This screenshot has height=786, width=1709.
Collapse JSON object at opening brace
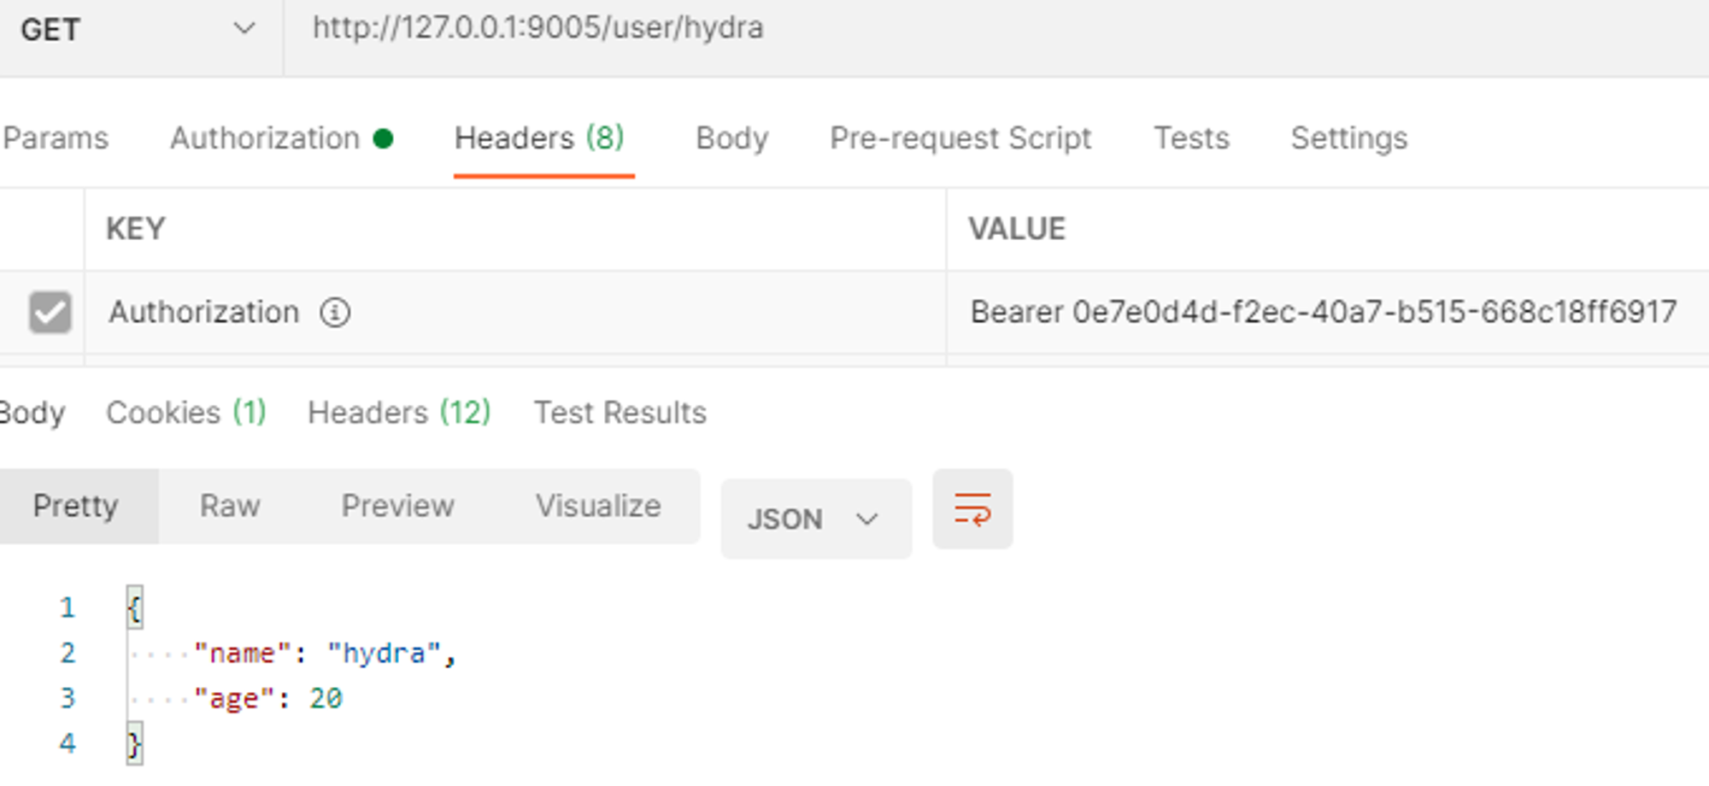tap(134, 607)
